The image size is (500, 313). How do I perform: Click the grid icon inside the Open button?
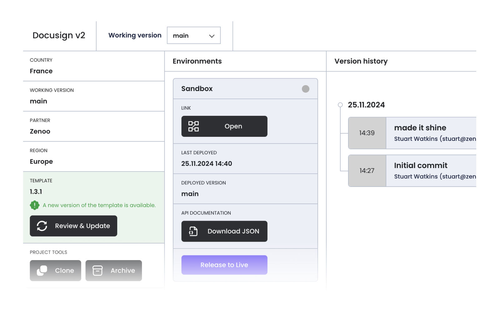point(194,126)
